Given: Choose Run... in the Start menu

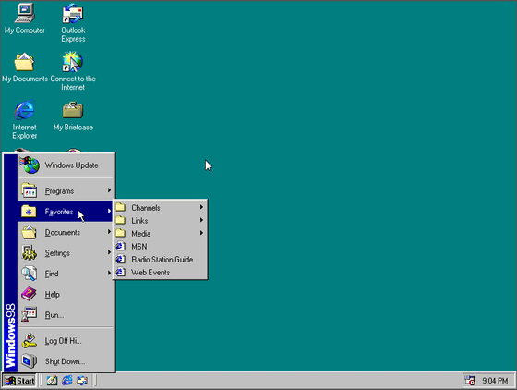Looking at the screenshot, I should coord(66,315).
